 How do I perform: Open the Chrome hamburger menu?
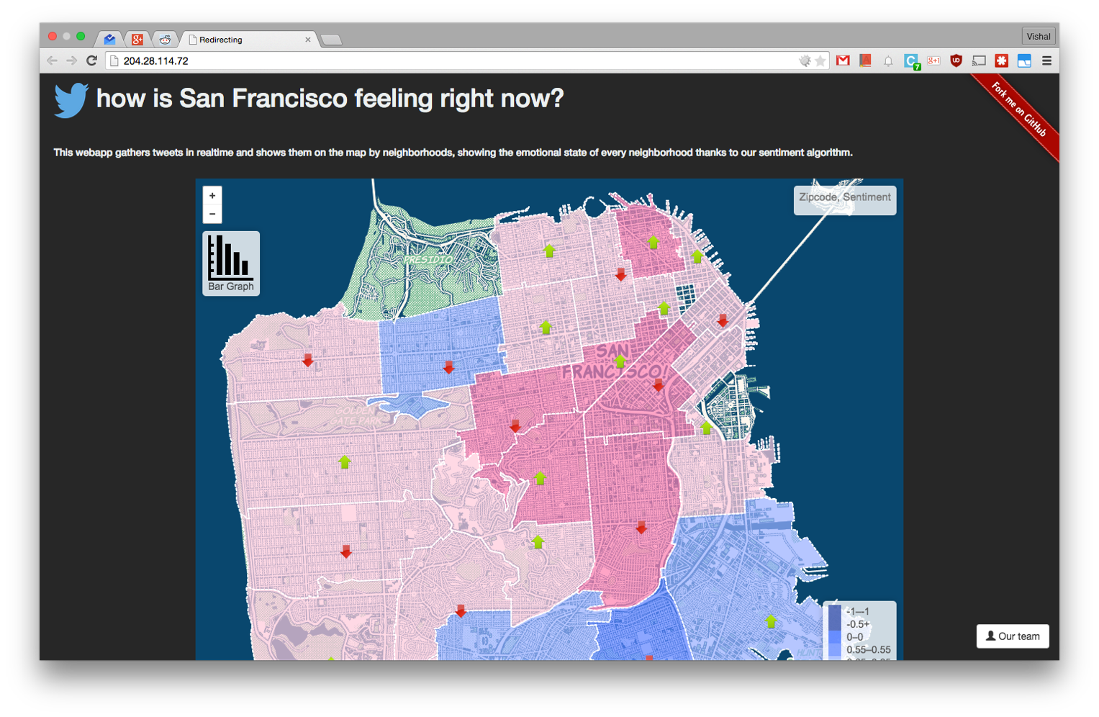[1046, 61]
